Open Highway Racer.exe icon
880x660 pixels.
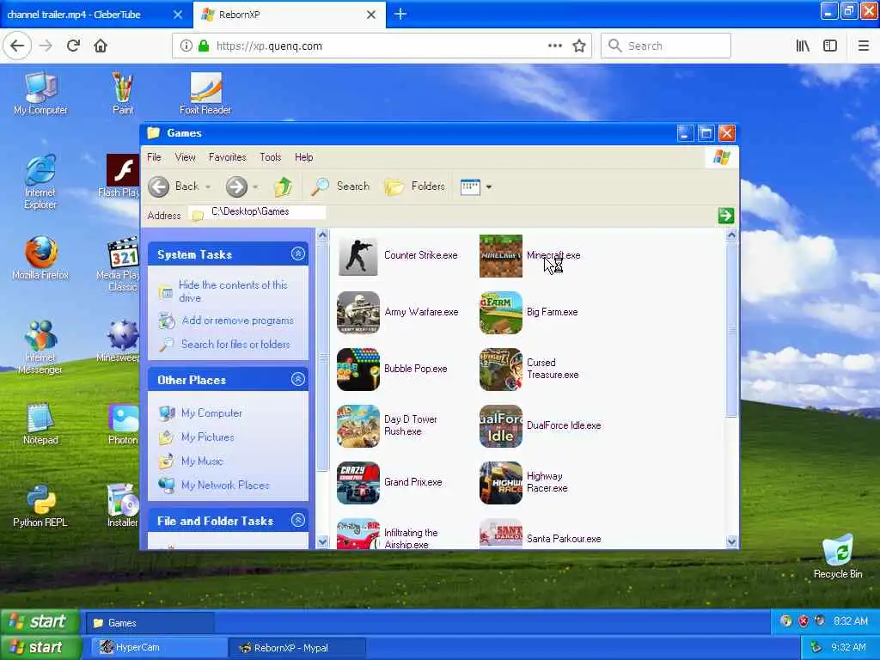coord(501,483)
